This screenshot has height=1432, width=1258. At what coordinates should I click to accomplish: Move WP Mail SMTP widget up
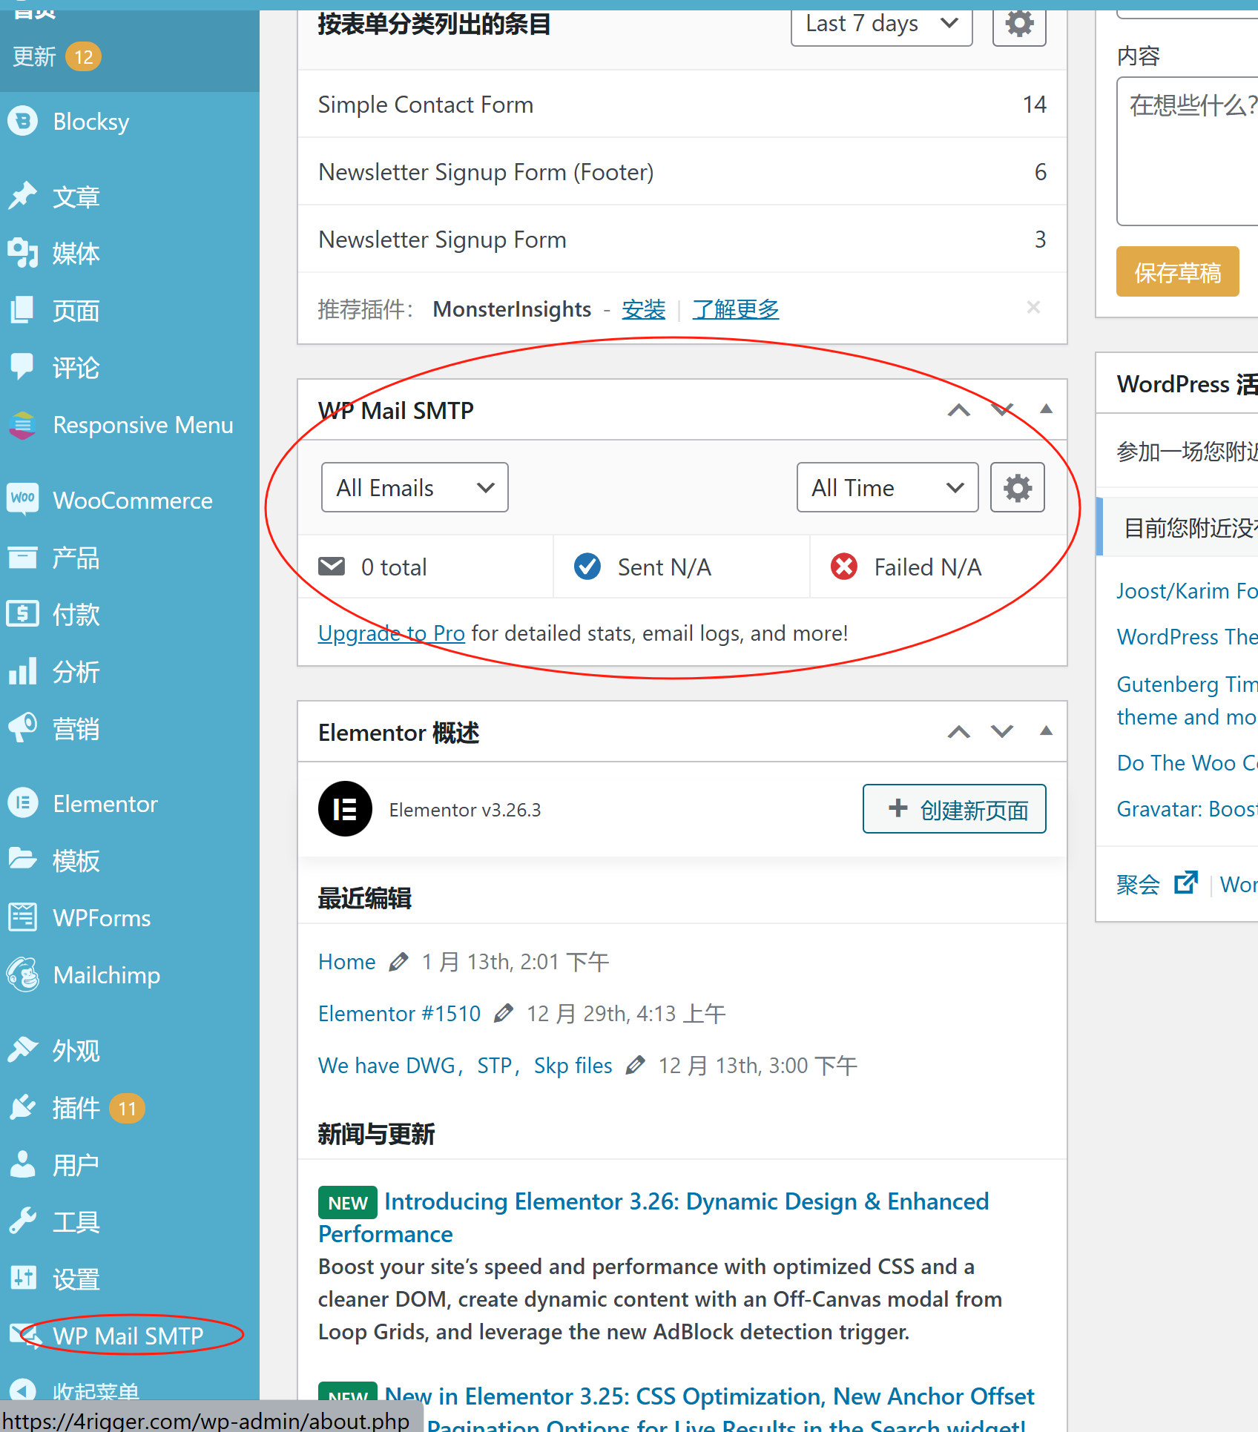959,410
